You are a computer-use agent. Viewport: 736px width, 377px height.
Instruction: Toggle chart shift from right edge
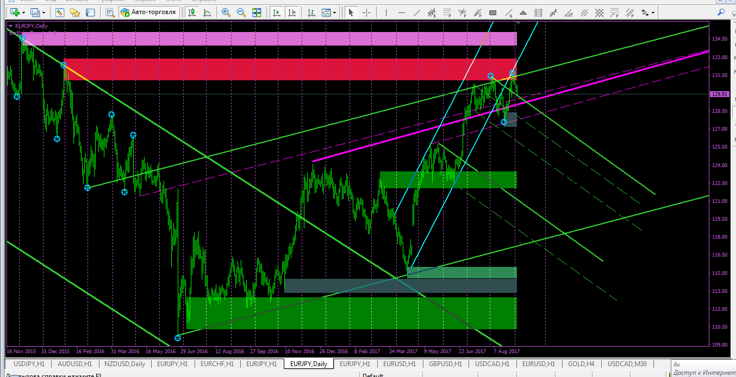click(292, 12)
